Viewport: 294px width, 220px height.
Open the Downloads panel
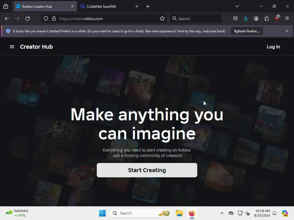246,19
